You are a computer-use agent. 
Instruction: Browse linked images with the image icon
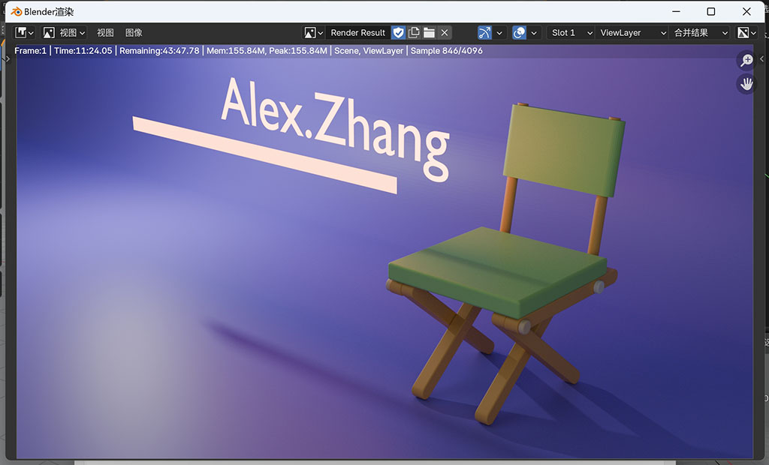pyautogui.click(x=313, y=33)
